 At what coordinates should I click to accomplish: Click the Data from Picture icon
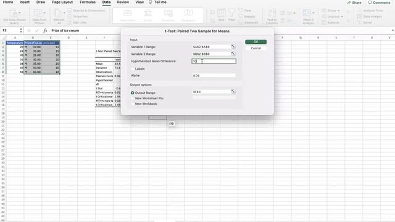click(x=38, y=13)
